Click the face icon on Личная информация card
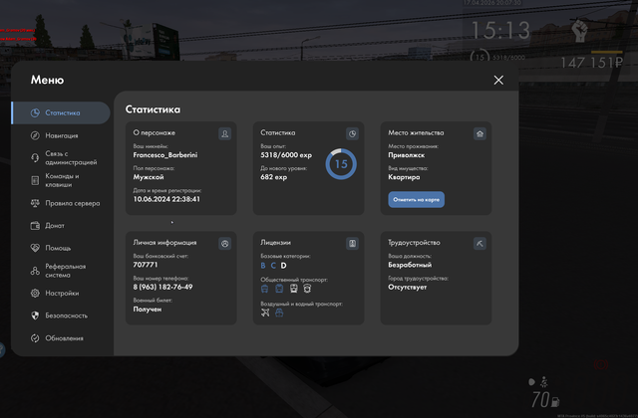Image resolution: width=638 pixels, height=418 pixels. pyautogui.click(x=224, y=243)
